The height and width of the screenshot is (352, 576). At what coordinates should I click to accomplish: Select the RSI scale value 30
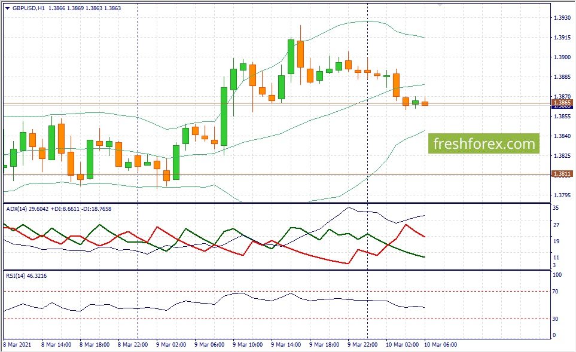[x=556, y=319]
